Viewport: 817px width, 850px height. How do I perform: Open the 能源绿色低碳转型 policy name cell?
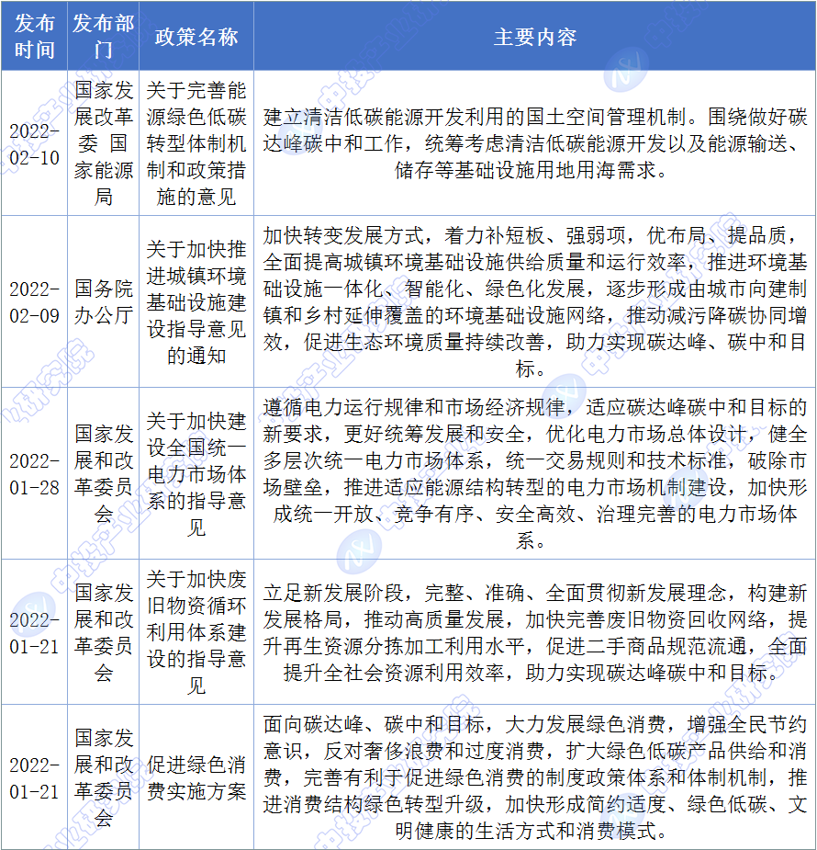click(196, 144)
